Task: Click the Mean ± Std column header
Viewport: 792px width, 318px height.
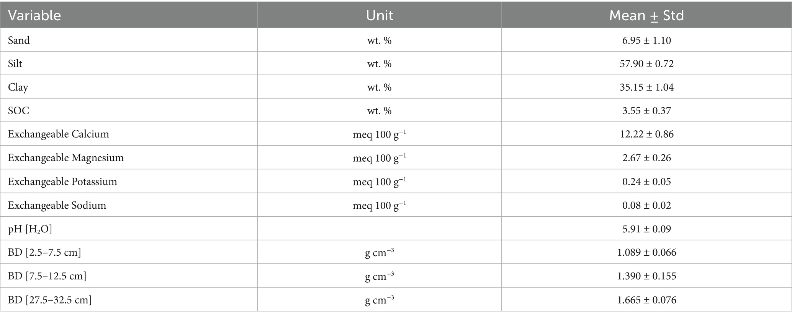Action: (x=646, y=15)
